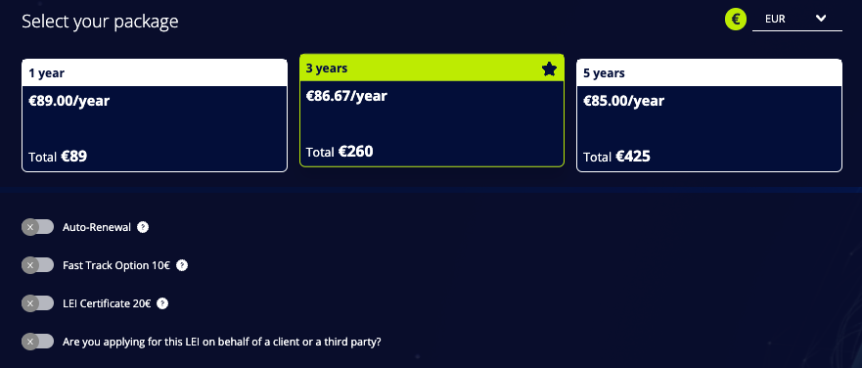Viewport: 862px width, 368px height.
Task: Toggle applying on behalf of third party
Action: click(x=38, y=342)
